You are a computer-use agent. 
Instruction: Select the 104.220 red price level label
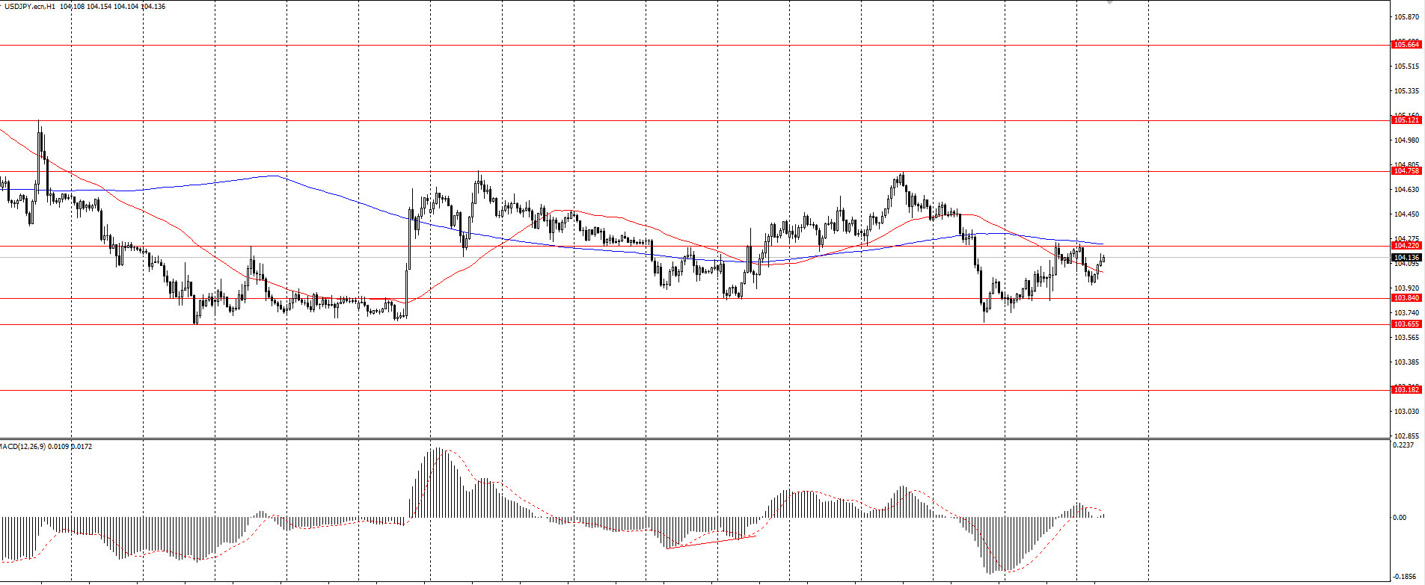pos(1406,246)
